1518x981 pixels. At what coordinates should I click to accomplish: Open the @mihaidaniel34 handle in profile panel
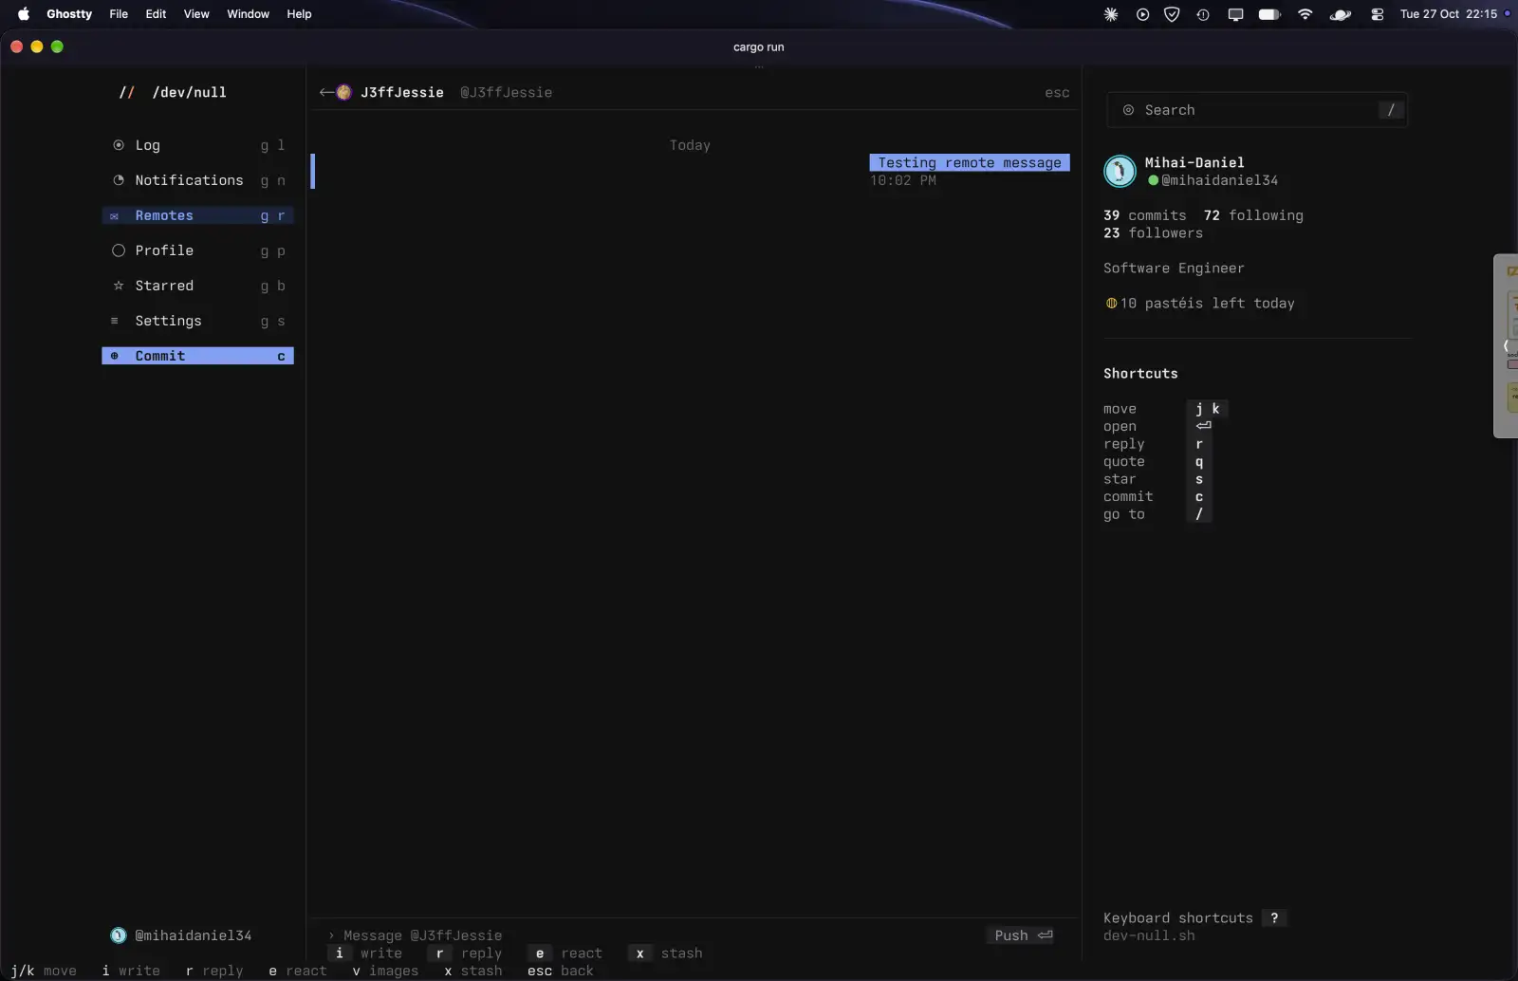(1219, 180)
